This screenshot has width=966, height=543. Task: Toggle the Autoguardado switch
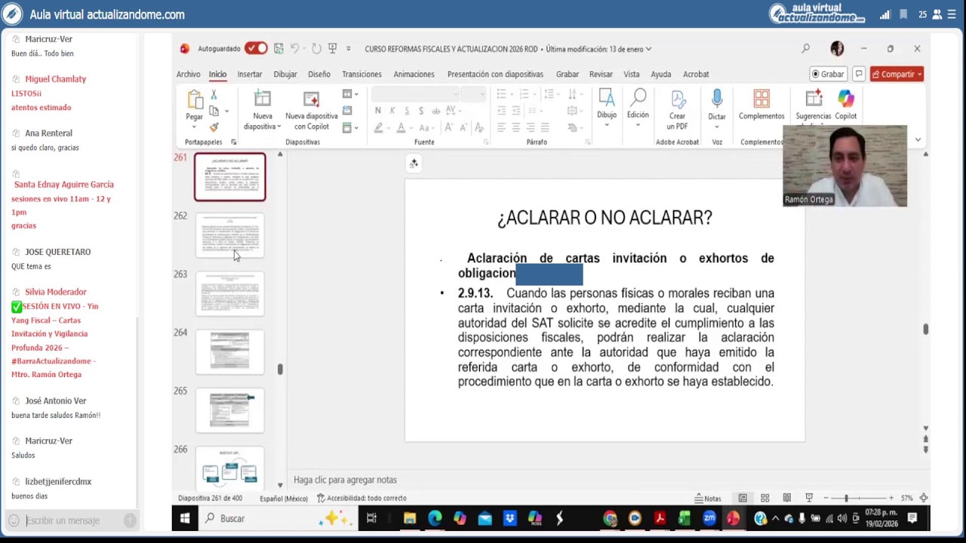click(256, 48)
